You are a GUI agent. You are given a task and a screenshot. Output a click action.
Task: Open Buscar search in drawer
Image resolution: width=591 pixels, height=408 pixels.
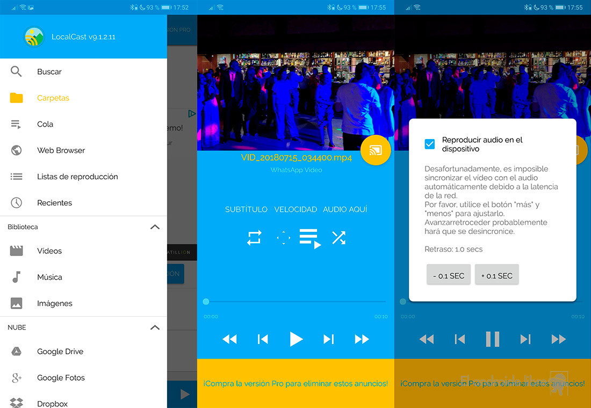click(49, 72)
